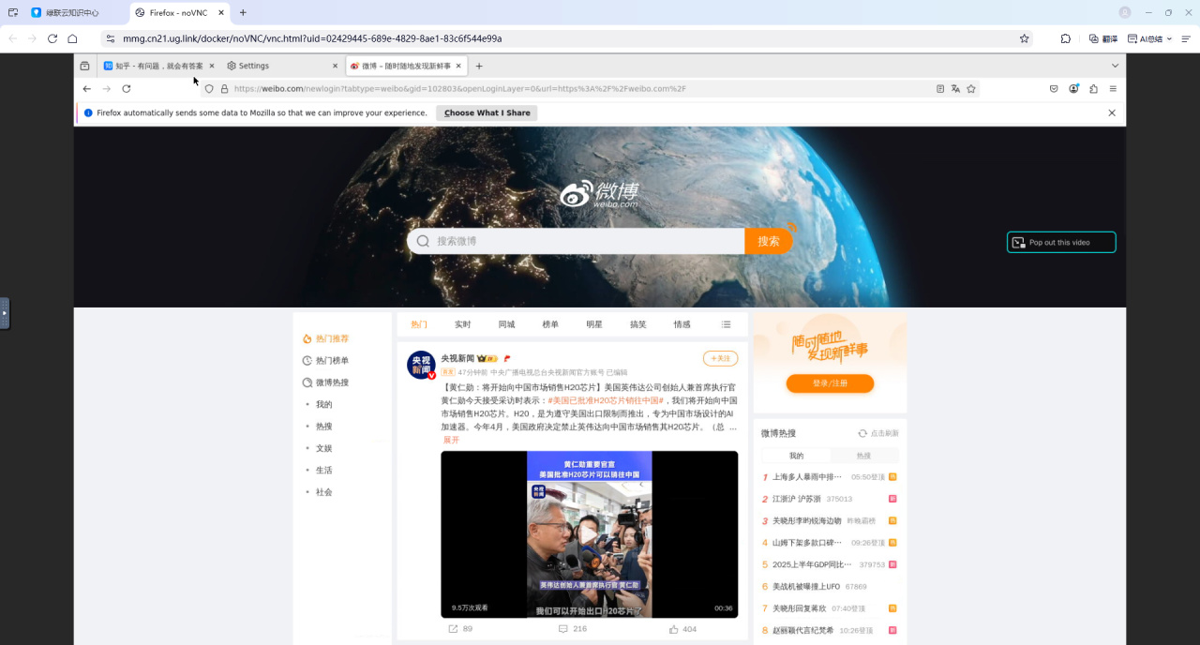The height and width of the screenshot is (645, 1200).
Task: Open outer browser extensions puzzle icon
Action: click(1066, 38)
